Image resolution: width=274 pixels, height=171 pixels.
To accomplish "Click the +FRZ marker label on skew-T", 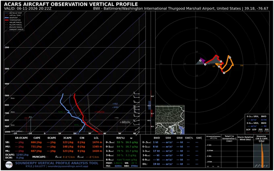I will click(x=115, y=104).
